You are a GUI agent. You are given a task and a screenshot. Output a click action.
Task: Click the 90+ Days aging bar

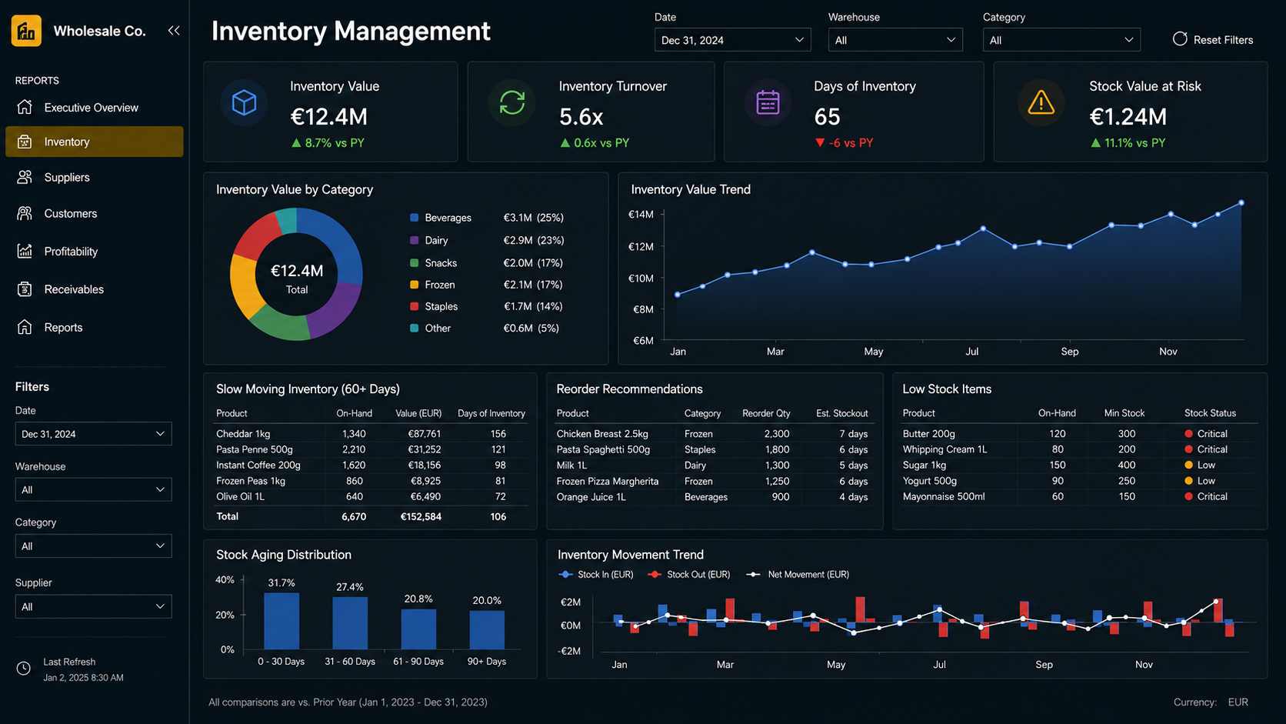(487, 630)
